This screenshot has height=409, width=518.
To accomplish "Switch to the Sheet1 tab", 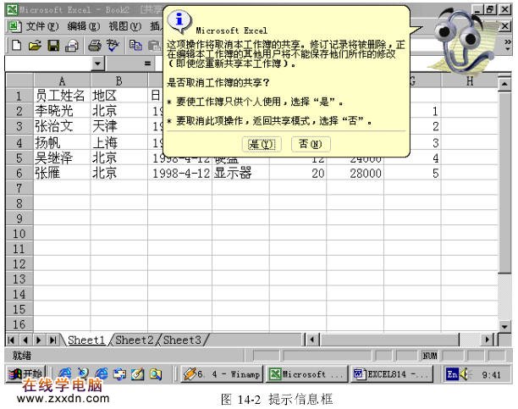I will point(85,340).
